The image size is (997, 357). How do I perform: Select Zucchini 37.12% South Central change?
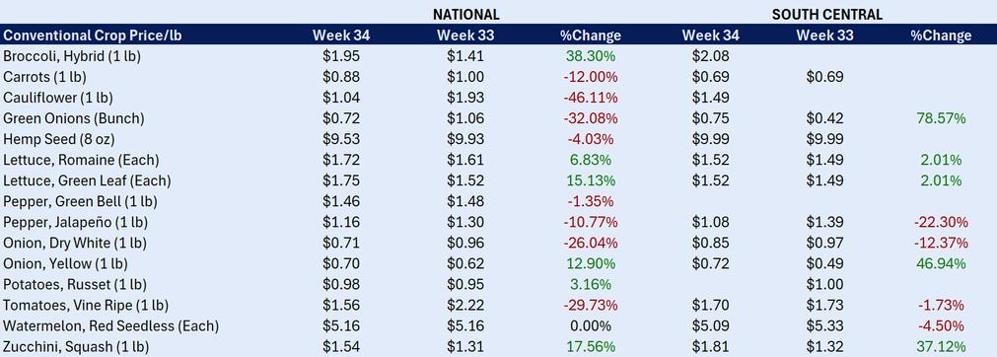(941, 347)
